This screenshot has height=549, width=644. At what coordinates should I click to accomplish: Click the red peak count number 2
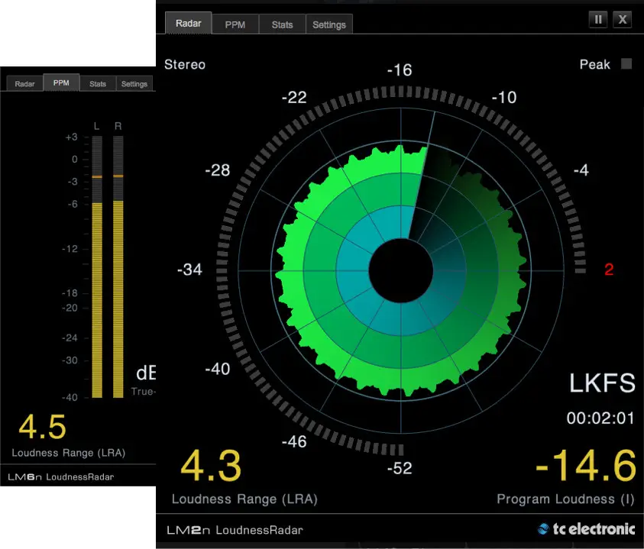click(x=609, y=270)
